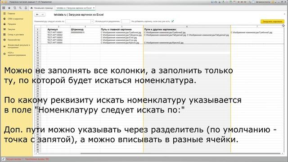The width and height of the screenshot is (288, 162).
Task: Click the status bar calls text at bottom
Action: (x=27, y=159)
